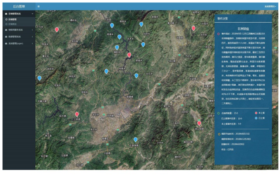
Task: Click the blue 已上报 legend dot
Action: (256, 118)
